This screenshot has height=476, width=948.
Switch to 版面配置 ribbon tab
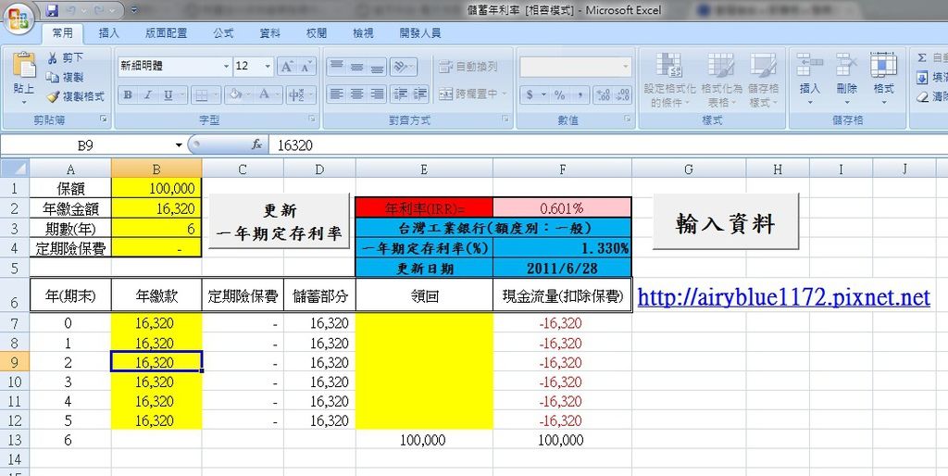[167, 34]
